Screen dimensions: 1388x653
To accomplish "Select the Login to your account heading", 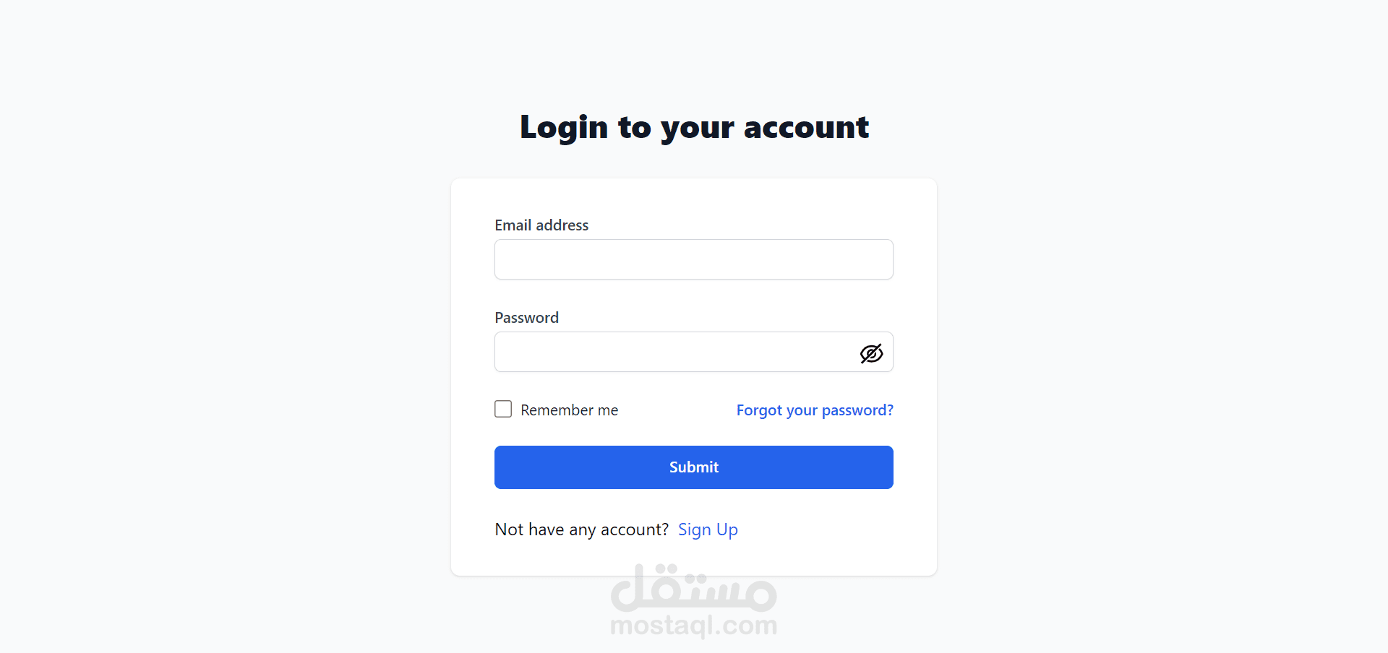I will [x=694, y=128].
